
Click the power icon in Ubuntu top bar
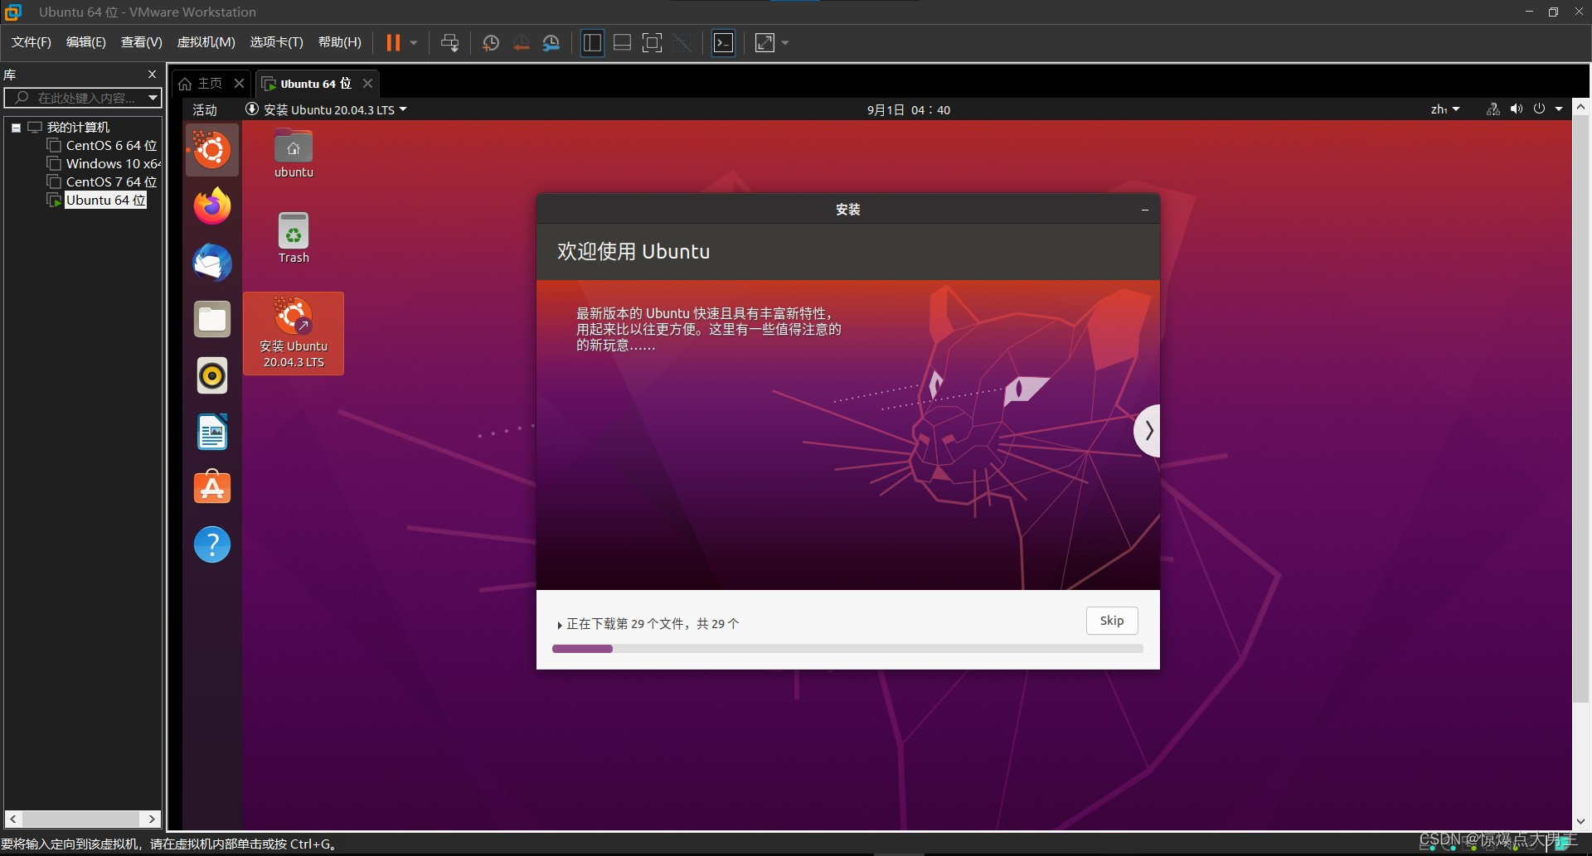click(1539, 109)
